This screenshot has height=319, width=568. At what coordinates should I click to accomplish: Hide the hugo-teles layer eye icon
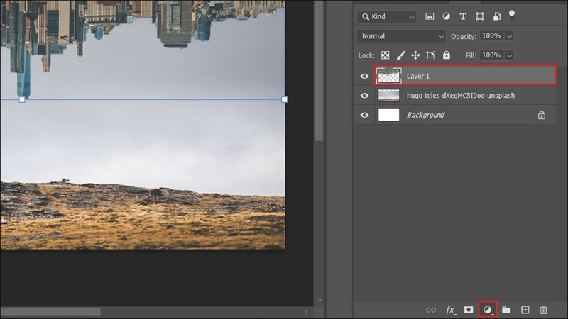click(364, 96)
